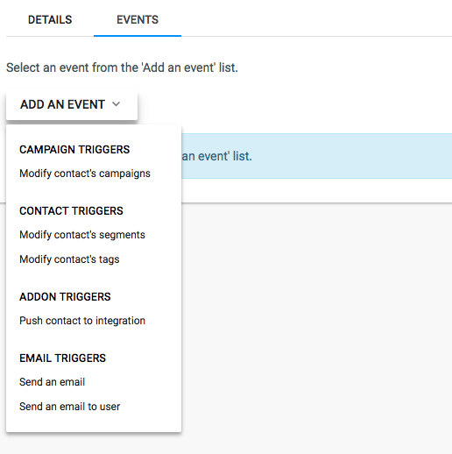
Task: Click the EMAIL TRIGGERS group header
Action: pos(63,358)
